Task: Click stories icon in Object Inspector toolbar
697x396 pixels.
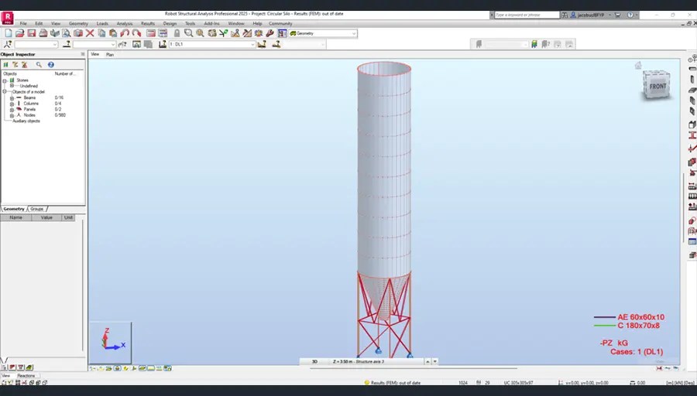Action: (x=5, y=65)
